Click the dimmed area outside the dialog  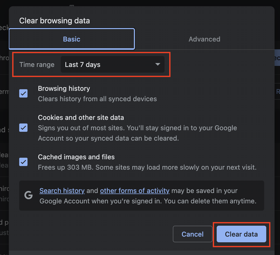(x=4, y=130)
